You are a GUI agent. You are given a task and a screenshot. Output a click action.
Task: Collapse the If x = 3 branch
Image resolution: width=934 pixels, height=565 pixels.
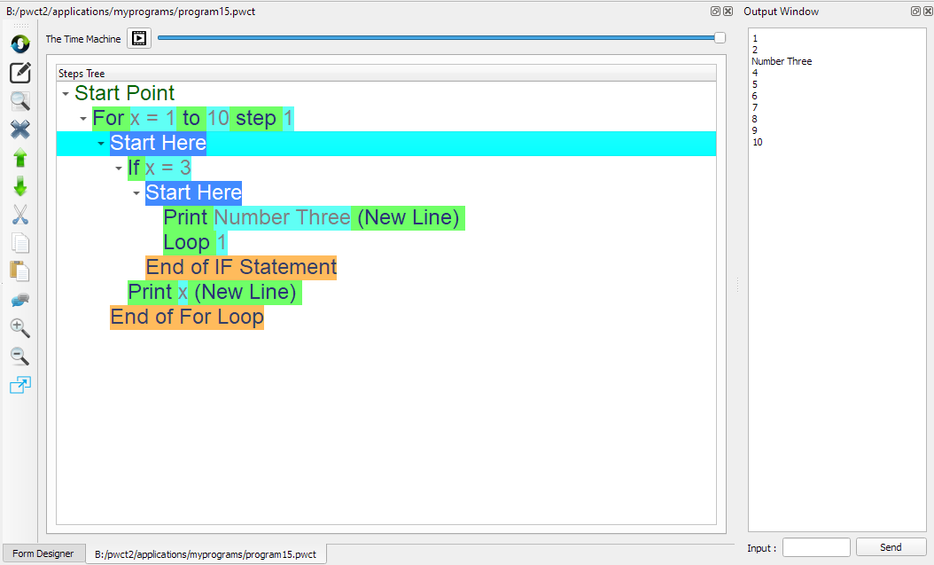point(117,167)
